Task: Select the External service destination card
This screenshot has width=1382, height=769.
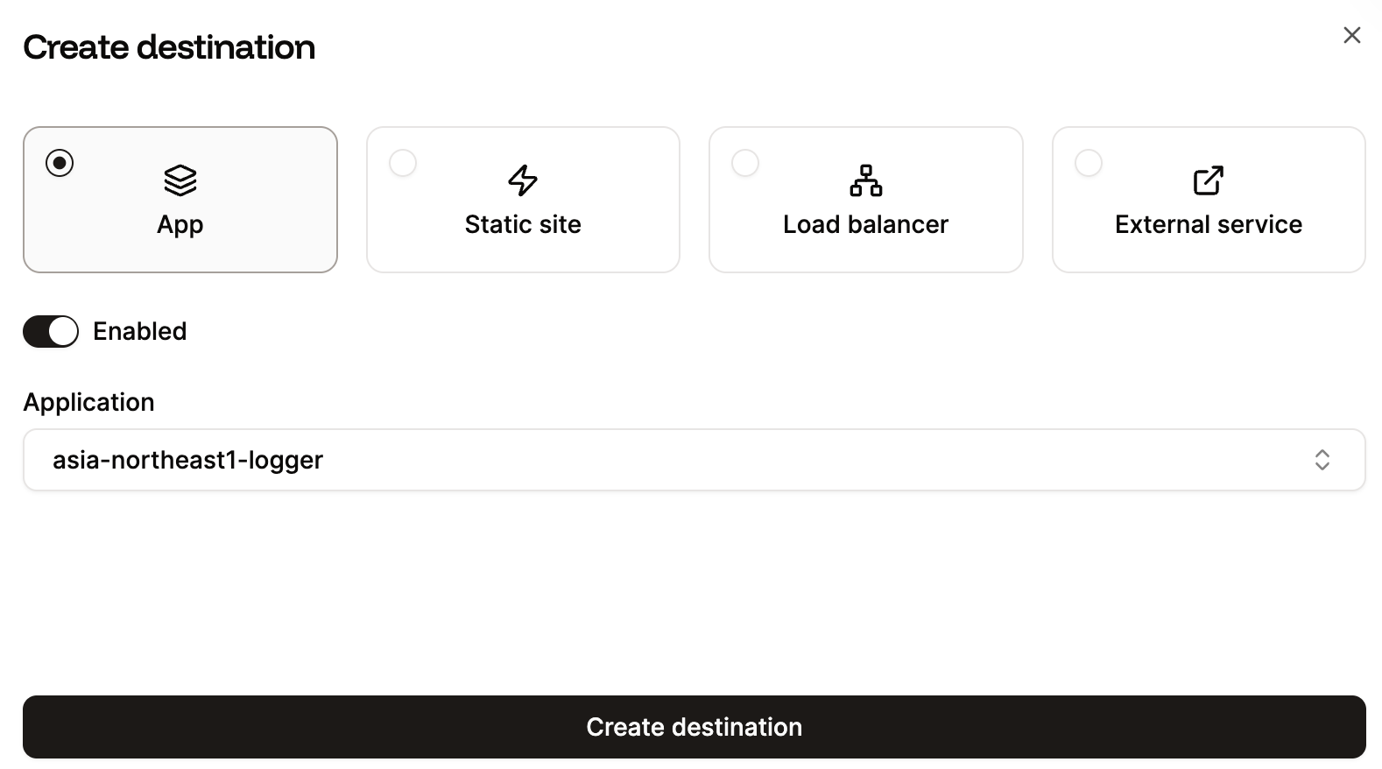Action: pos(1208,200)
